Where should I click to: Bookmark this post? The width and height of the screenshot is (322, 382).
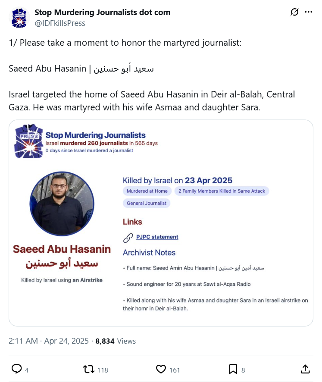click(x=233, y=369)
